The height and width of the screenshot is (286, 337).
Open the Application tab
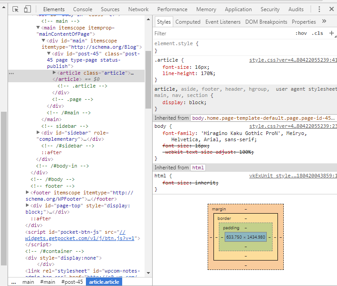click(x=238, y=9)
